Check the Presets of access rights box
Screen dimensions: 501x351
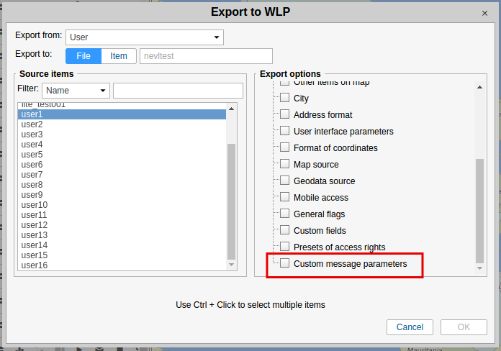pyautogui.click(x=285, y=247)
